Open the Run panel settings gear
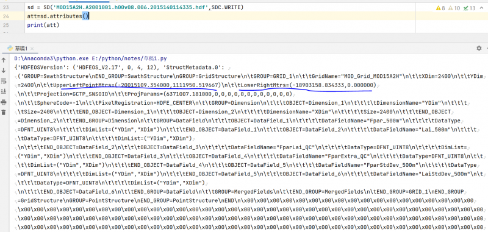This screenshot has width=488, height=232. point(479,48)
